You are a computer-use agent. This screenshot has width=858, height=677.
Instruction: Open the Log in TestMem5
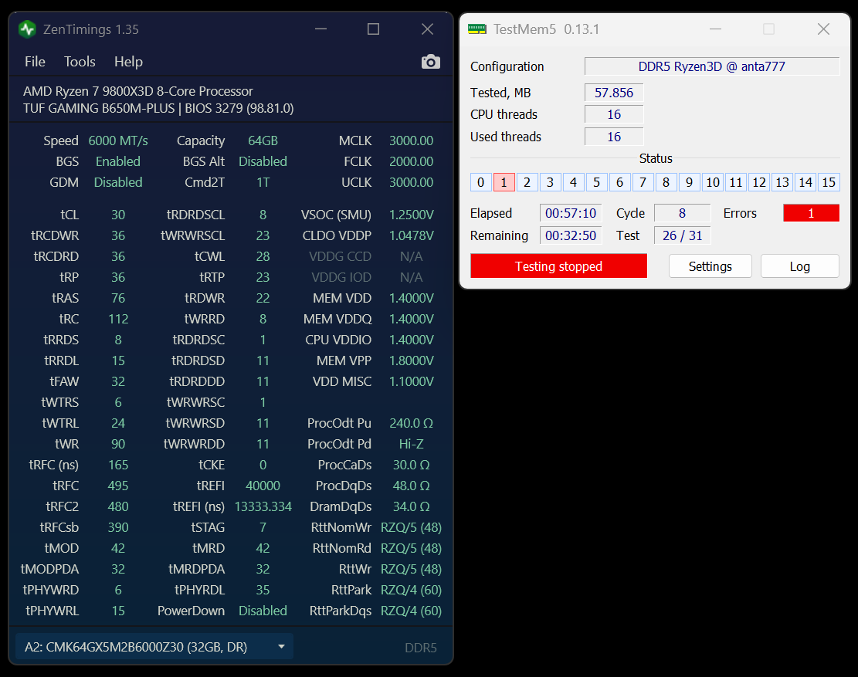coord(799,266)
